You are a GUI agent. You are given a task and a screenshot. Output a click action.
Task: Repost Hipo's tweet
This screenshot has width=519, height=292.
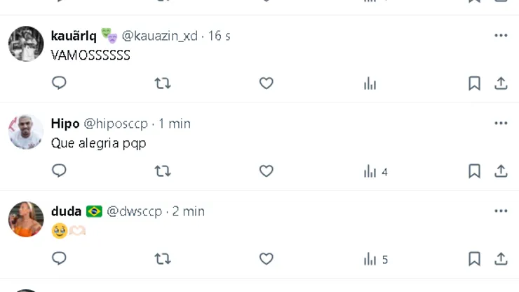click(x=163, y=171)
